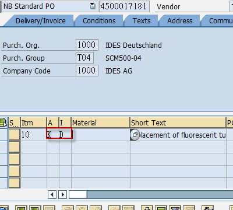Click the short text 'lacement of fluorescent tu'
The image size is (233, 210).
point(183,135)
